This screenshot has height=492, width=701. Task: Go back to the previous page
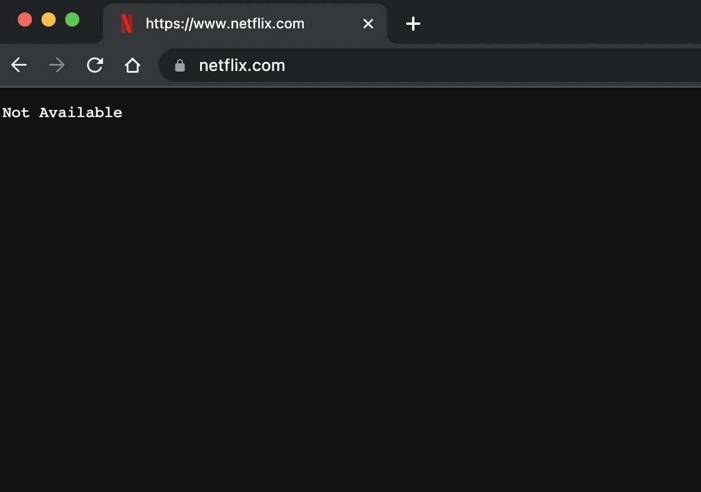coord(19,65)
